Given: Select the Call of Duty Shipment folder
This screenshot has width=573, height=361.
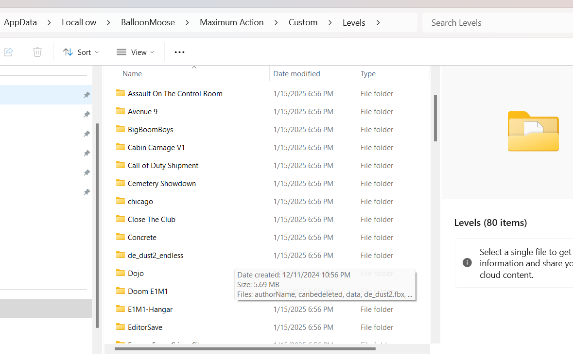Looking at the screenshot, I should pos(163,165).
